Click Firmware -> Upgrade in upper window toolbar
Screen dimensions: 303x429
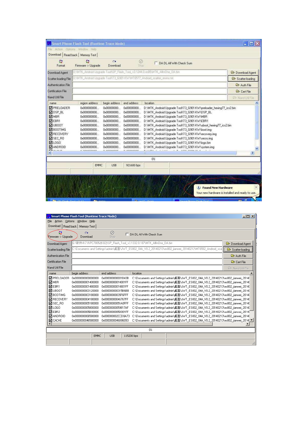[88, 63]
